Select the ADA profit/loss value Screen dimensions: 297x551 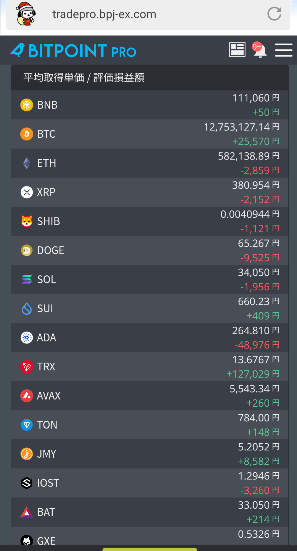(257, 345)
